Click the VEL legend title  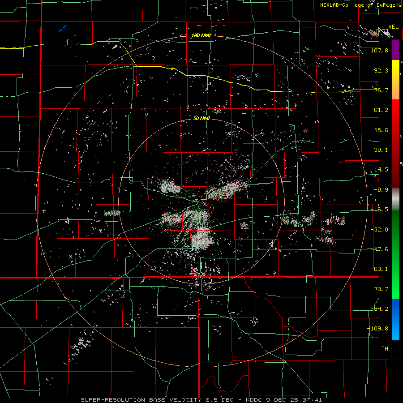[393, 27]
